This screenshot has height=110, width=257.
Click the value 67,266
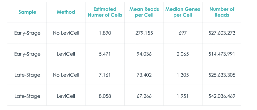144,96
